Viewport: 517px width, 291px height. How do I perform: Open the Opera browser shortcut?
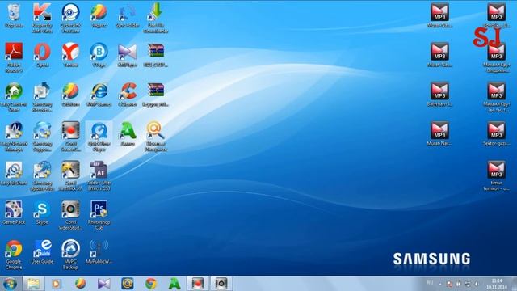click(42, 55)
